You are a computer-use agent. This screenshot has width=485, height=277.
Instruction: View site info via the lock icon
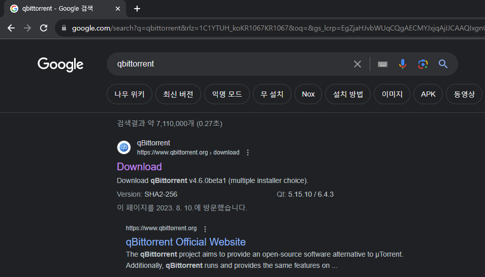pyautogui.click(x=64, y=28)
